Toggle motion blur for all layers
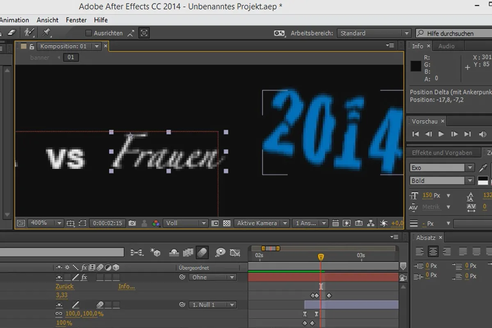 click(x=202, y=253)
